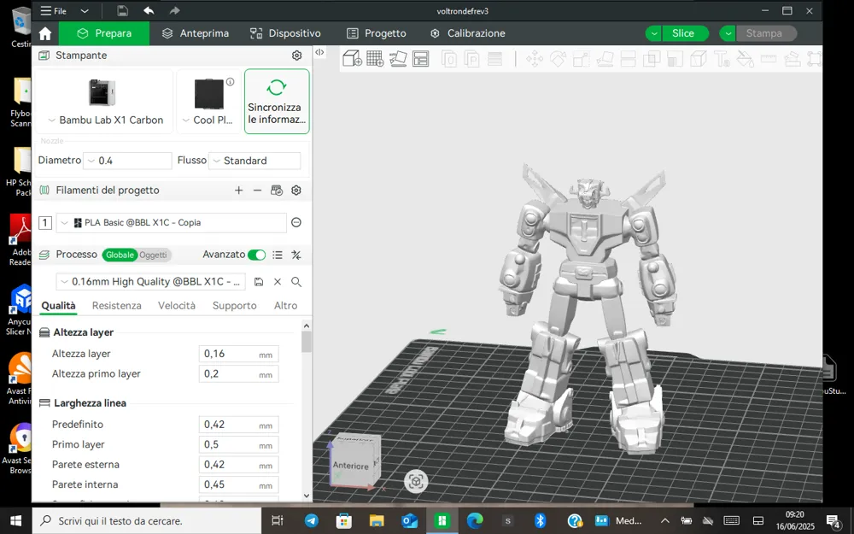854x534 pixels.
Task: Select the Rotate tool in the toolbar
Action: pyautogui.click(x=558, y=58)
